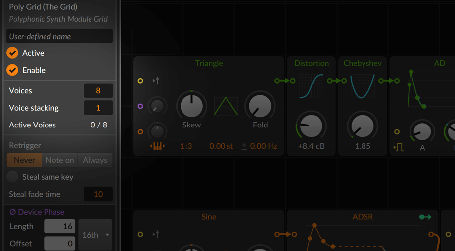
Task: Click Triangle's 0.00 Hz offset value
Action: pos(264,146)
